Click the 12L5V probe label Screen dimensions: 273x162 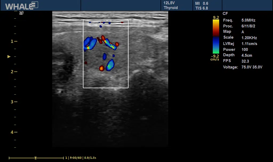click(169, 3)
